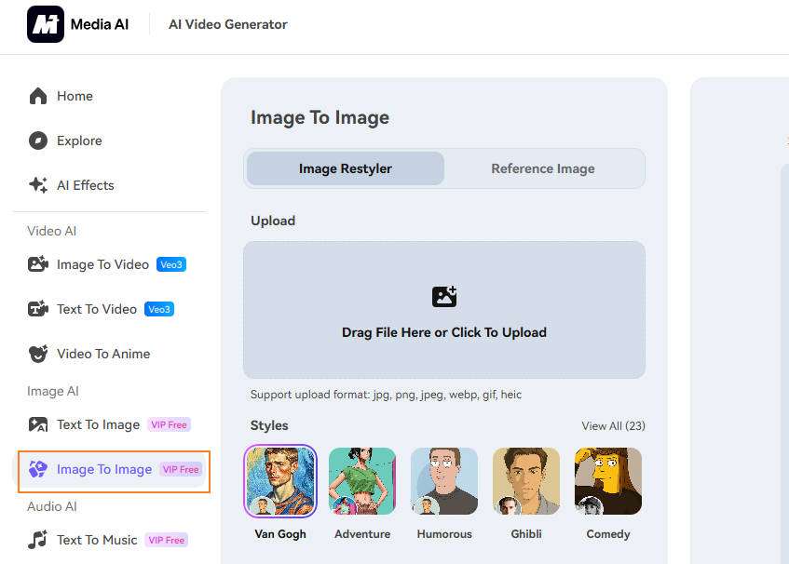This screenshot has width=789, height=564.
Task: Click the Media AI logo icon
Action: pyautogui.click(x=46, y=24)
